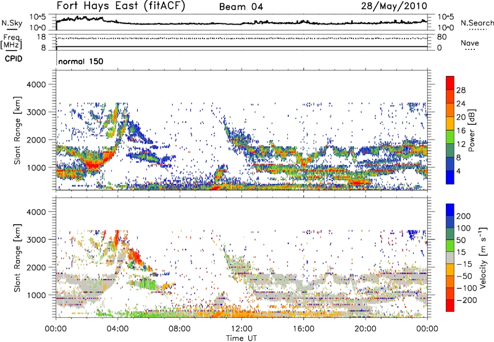494x342 pixels.
Task: Click the '12' power color bar label
Action: [x=461, y=144]
